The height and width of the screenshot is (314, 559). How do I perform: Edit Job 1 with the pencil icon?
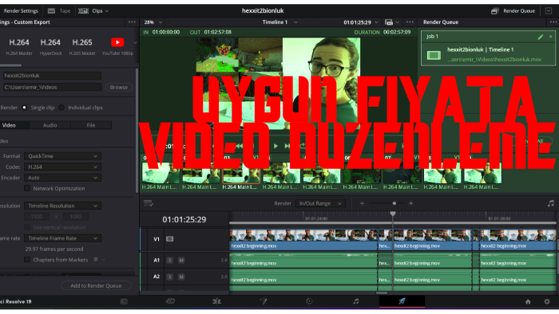(541, 37)
